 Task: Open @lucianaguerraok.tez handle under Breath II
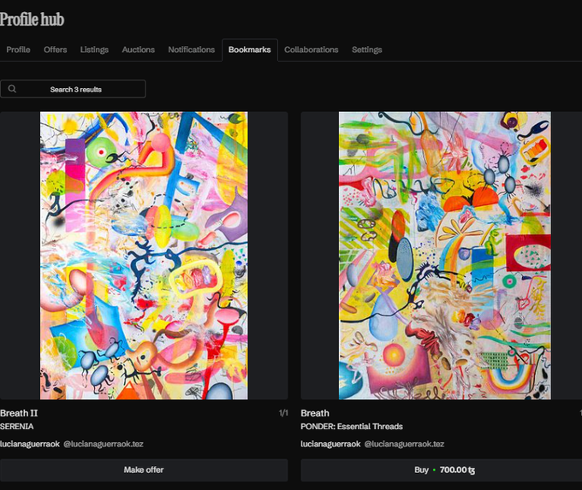coord(104,444)
